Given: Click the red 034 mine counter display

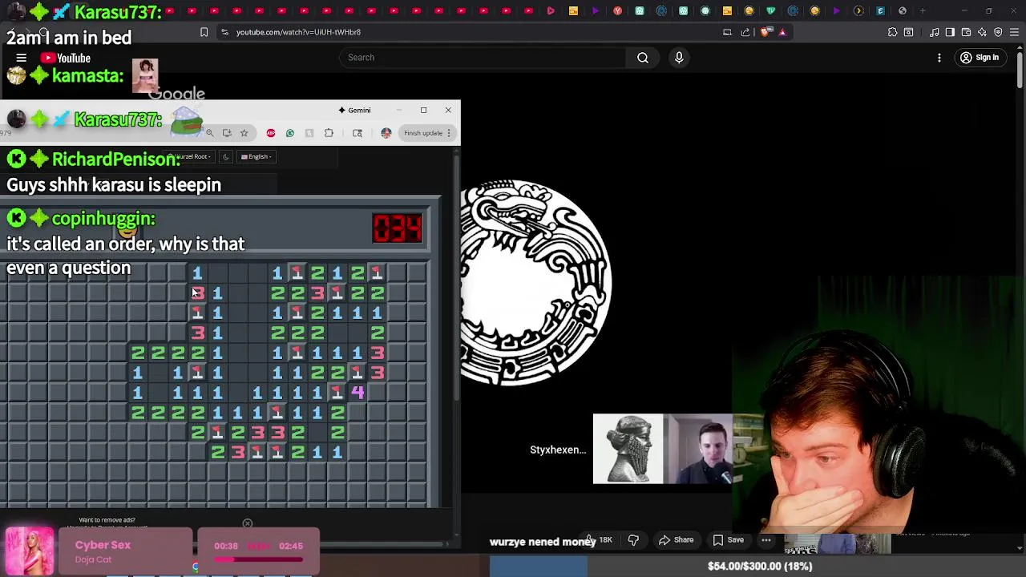Looking at the screenshot, I should tap(397, 228).
